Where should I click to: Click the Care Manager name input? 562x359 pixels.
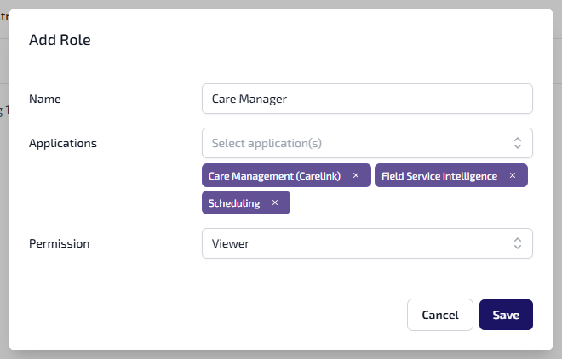pyautogui.click(x=367, y=98)
